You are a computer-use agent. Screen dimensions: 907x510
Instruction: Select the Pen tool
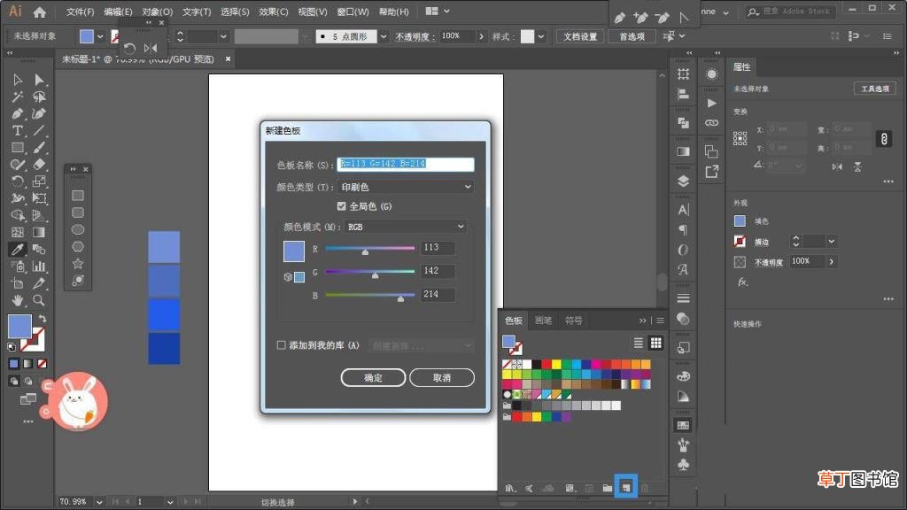(x=18, y=113)
